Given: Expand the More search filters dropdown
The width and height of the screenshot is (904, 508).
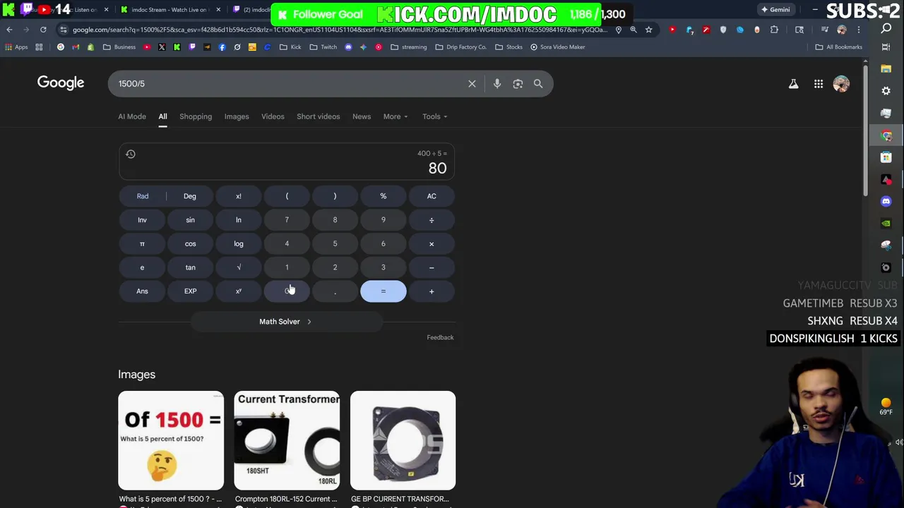Looking at the screenshot, I should 395,116.
